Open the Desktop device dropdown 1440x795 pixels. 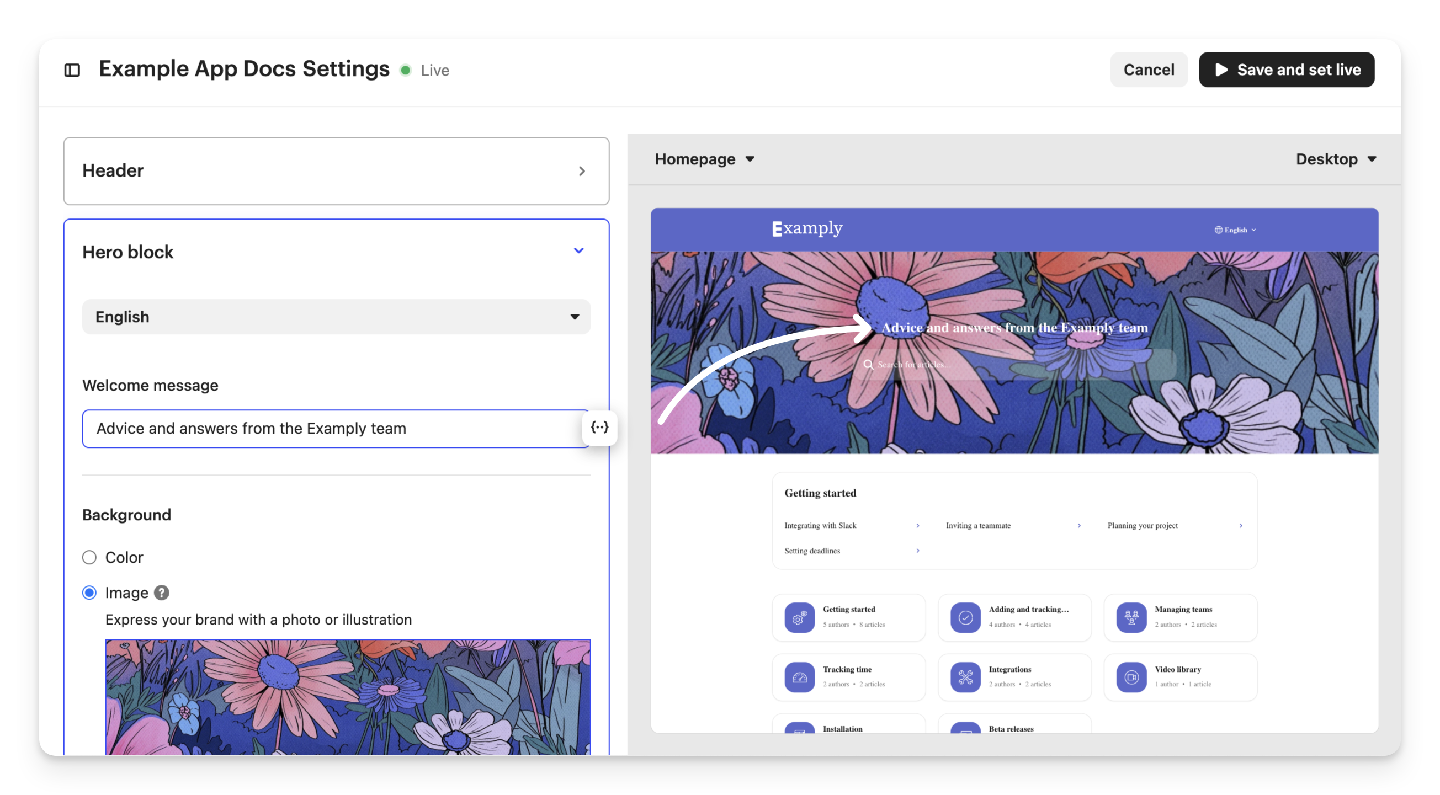point(1336,159)
